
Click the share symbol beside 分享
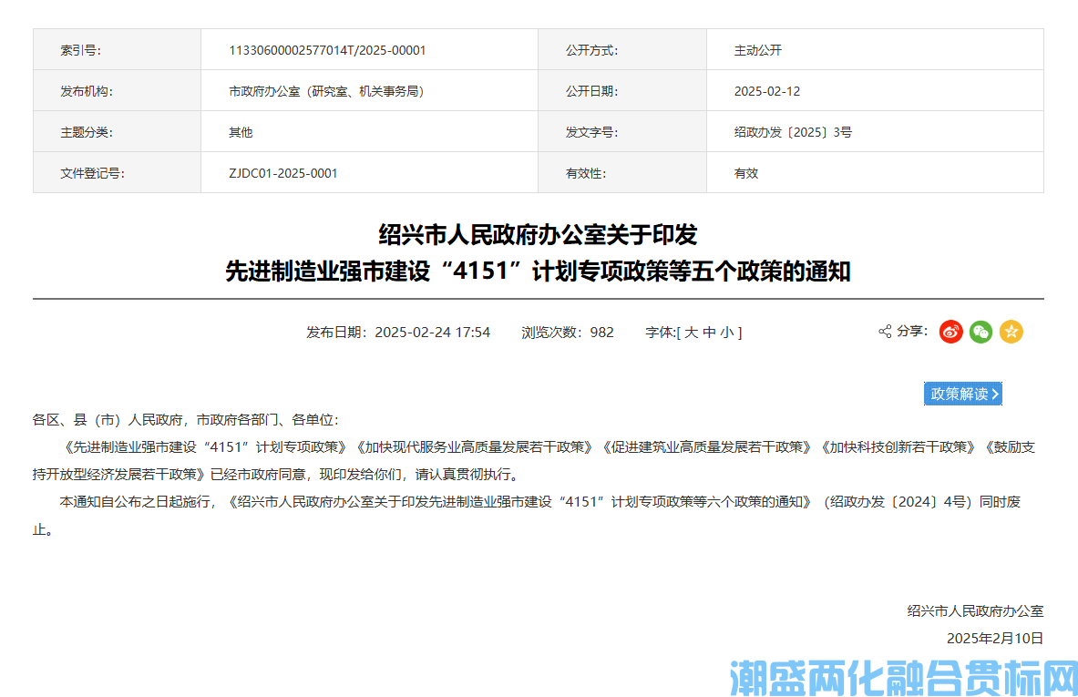pos(885,332)
